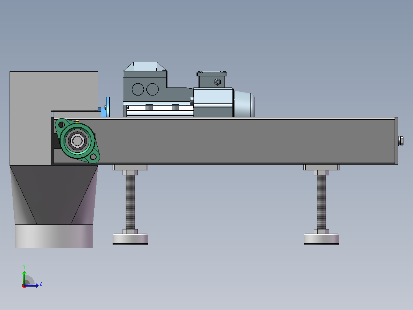Pick the motor terminal box on top
Screen dimensions: 413x310
coord(211,79)
